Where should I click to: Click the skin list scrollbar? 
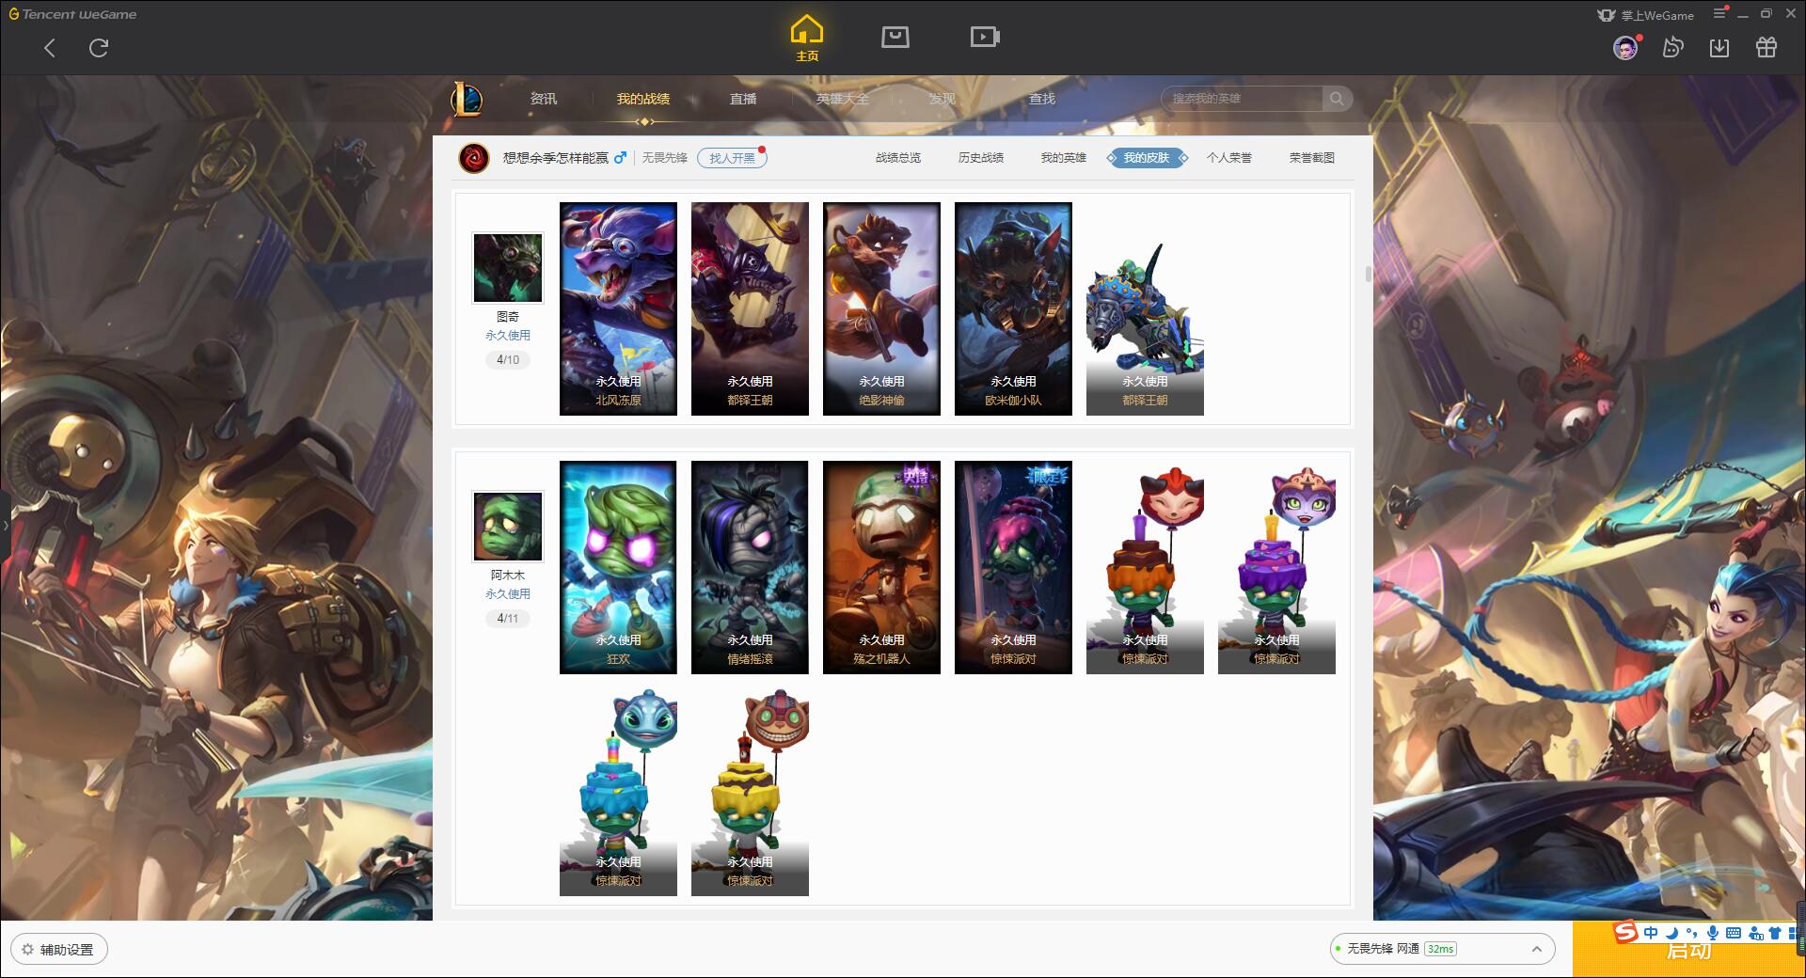coord(1368,274)
